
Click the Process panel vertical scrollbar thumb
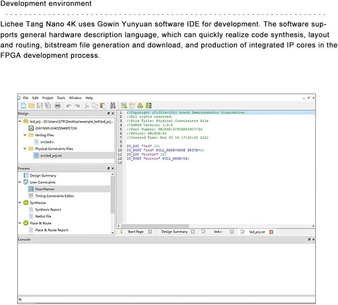coord(112,195)
